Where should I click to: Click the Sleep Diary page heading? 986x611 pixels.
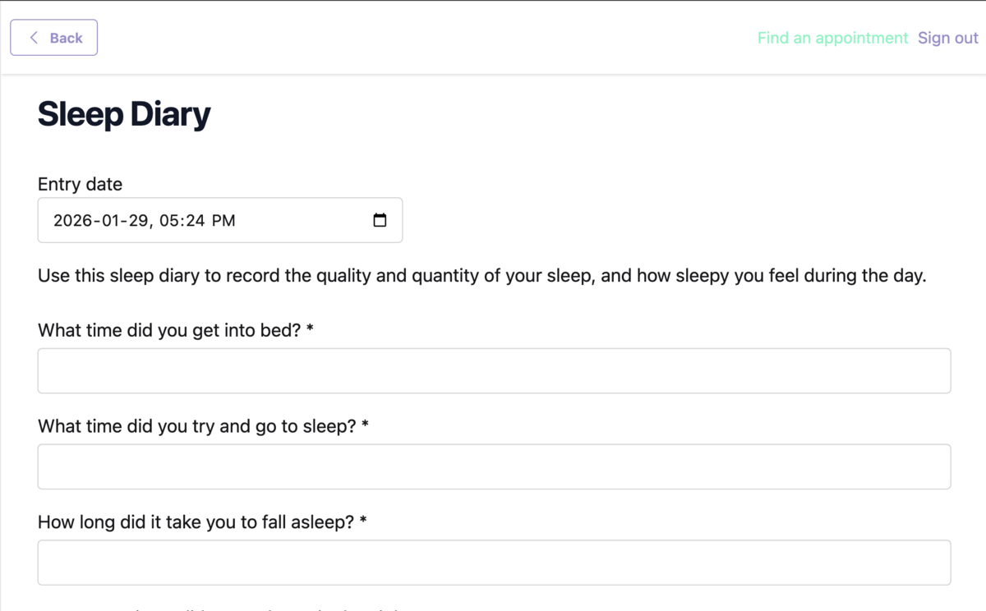(x=123, y=113)
